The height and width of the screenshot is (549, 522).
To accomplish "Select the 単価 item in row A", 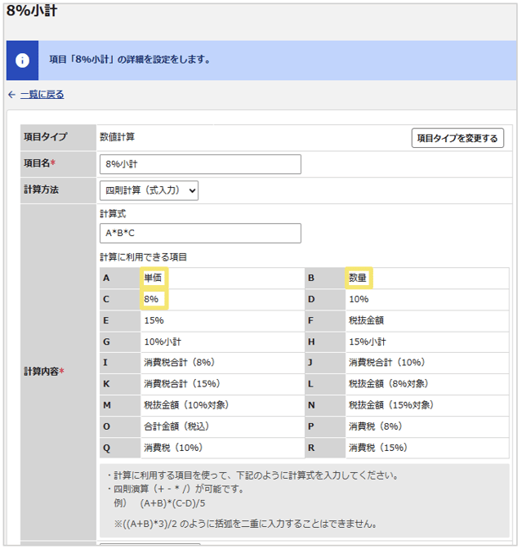I will click(x=153, y=278).
